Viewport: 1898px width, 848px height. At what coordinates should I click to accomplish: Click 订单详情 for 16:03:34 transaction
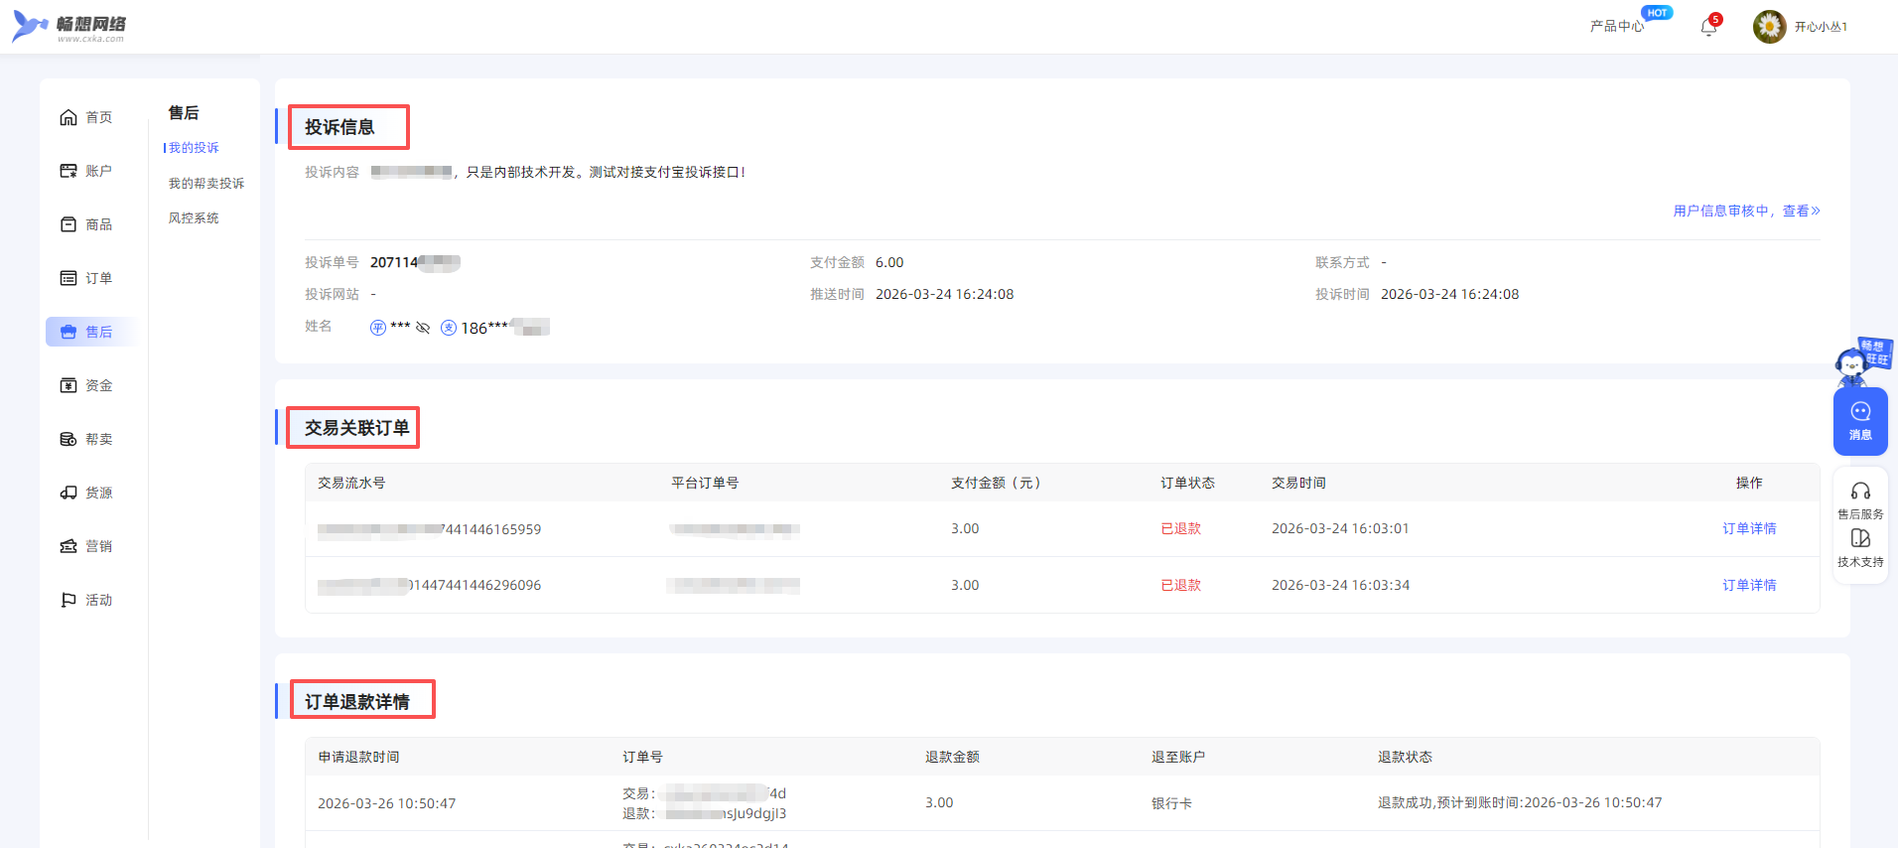pos(1748,585)
